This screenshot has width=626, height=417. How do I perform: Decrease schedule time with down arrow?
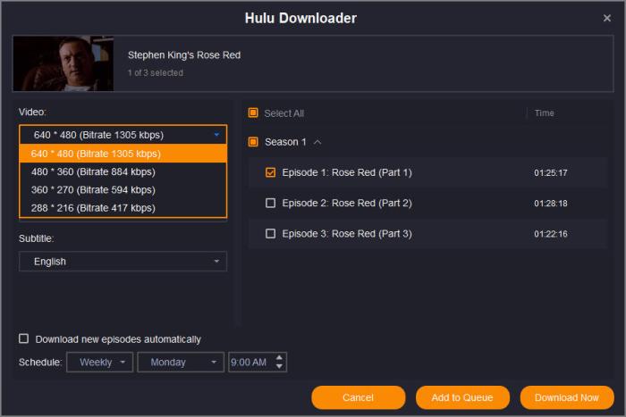[279, 366]
